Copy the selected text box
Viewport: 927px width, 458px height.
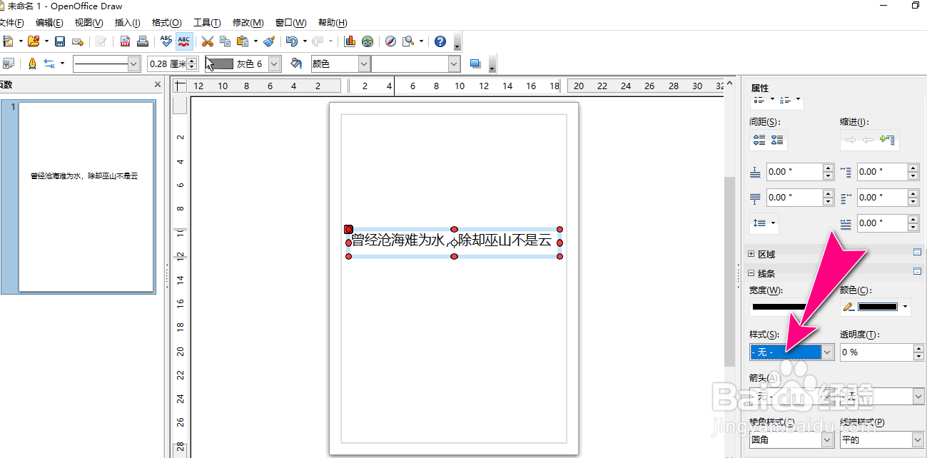pyautogui.click(x=224, y=41)
